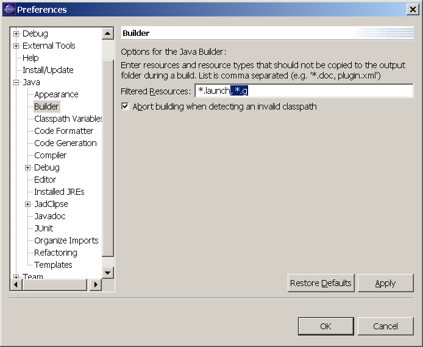Expand the Team tree node
This screenshot has width=423, height=347.
[x=16, y=276]
